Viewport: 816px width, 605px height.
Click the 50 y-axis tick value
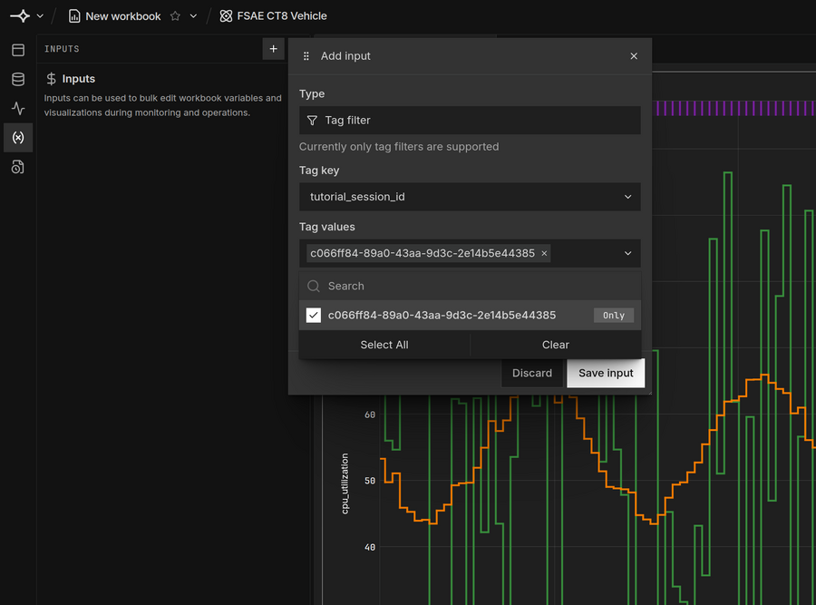point(370,481)
